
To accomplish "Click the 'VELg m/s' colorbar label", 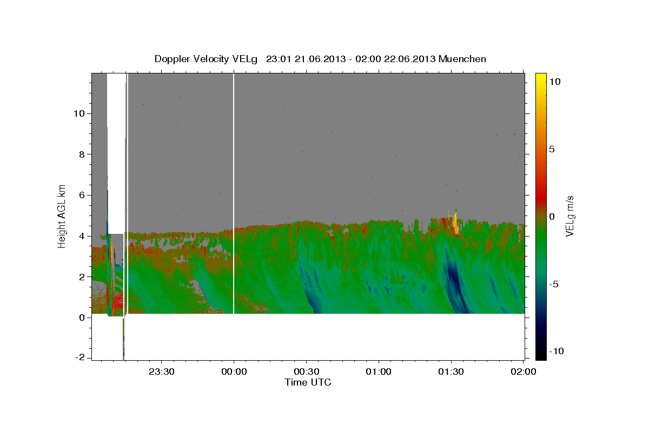I will tap(569, 217).
